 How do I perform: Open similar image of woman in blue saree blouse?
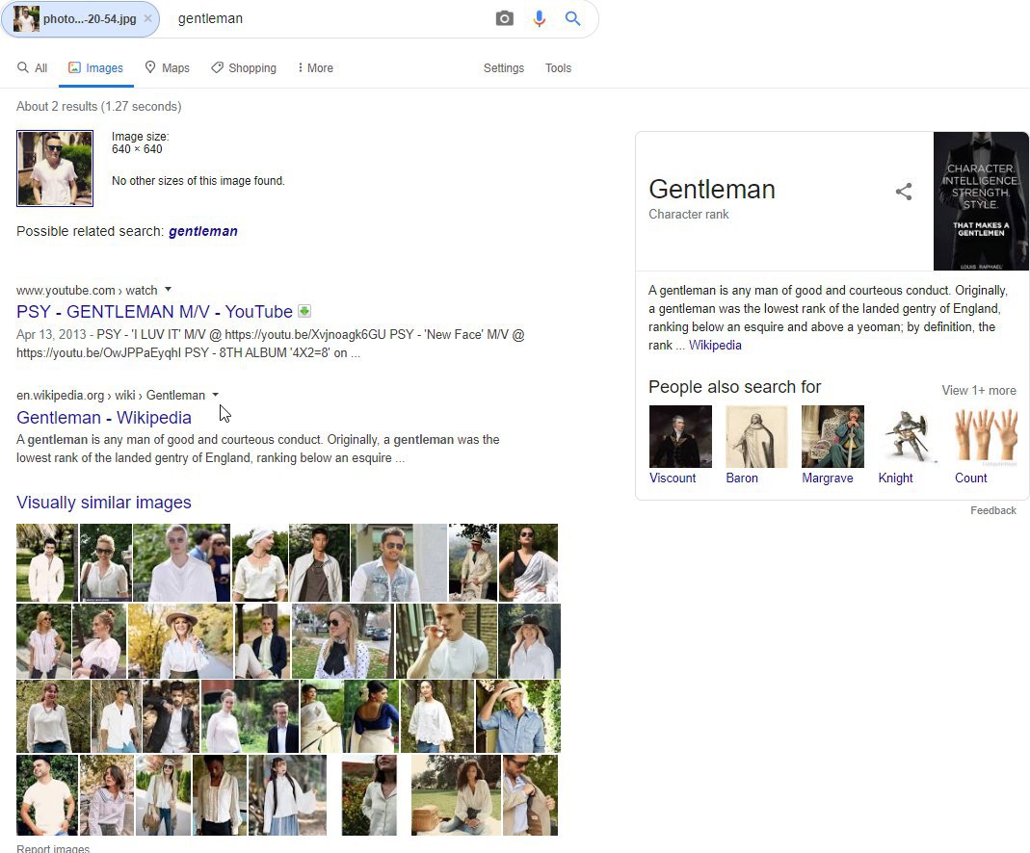(372, 716)
